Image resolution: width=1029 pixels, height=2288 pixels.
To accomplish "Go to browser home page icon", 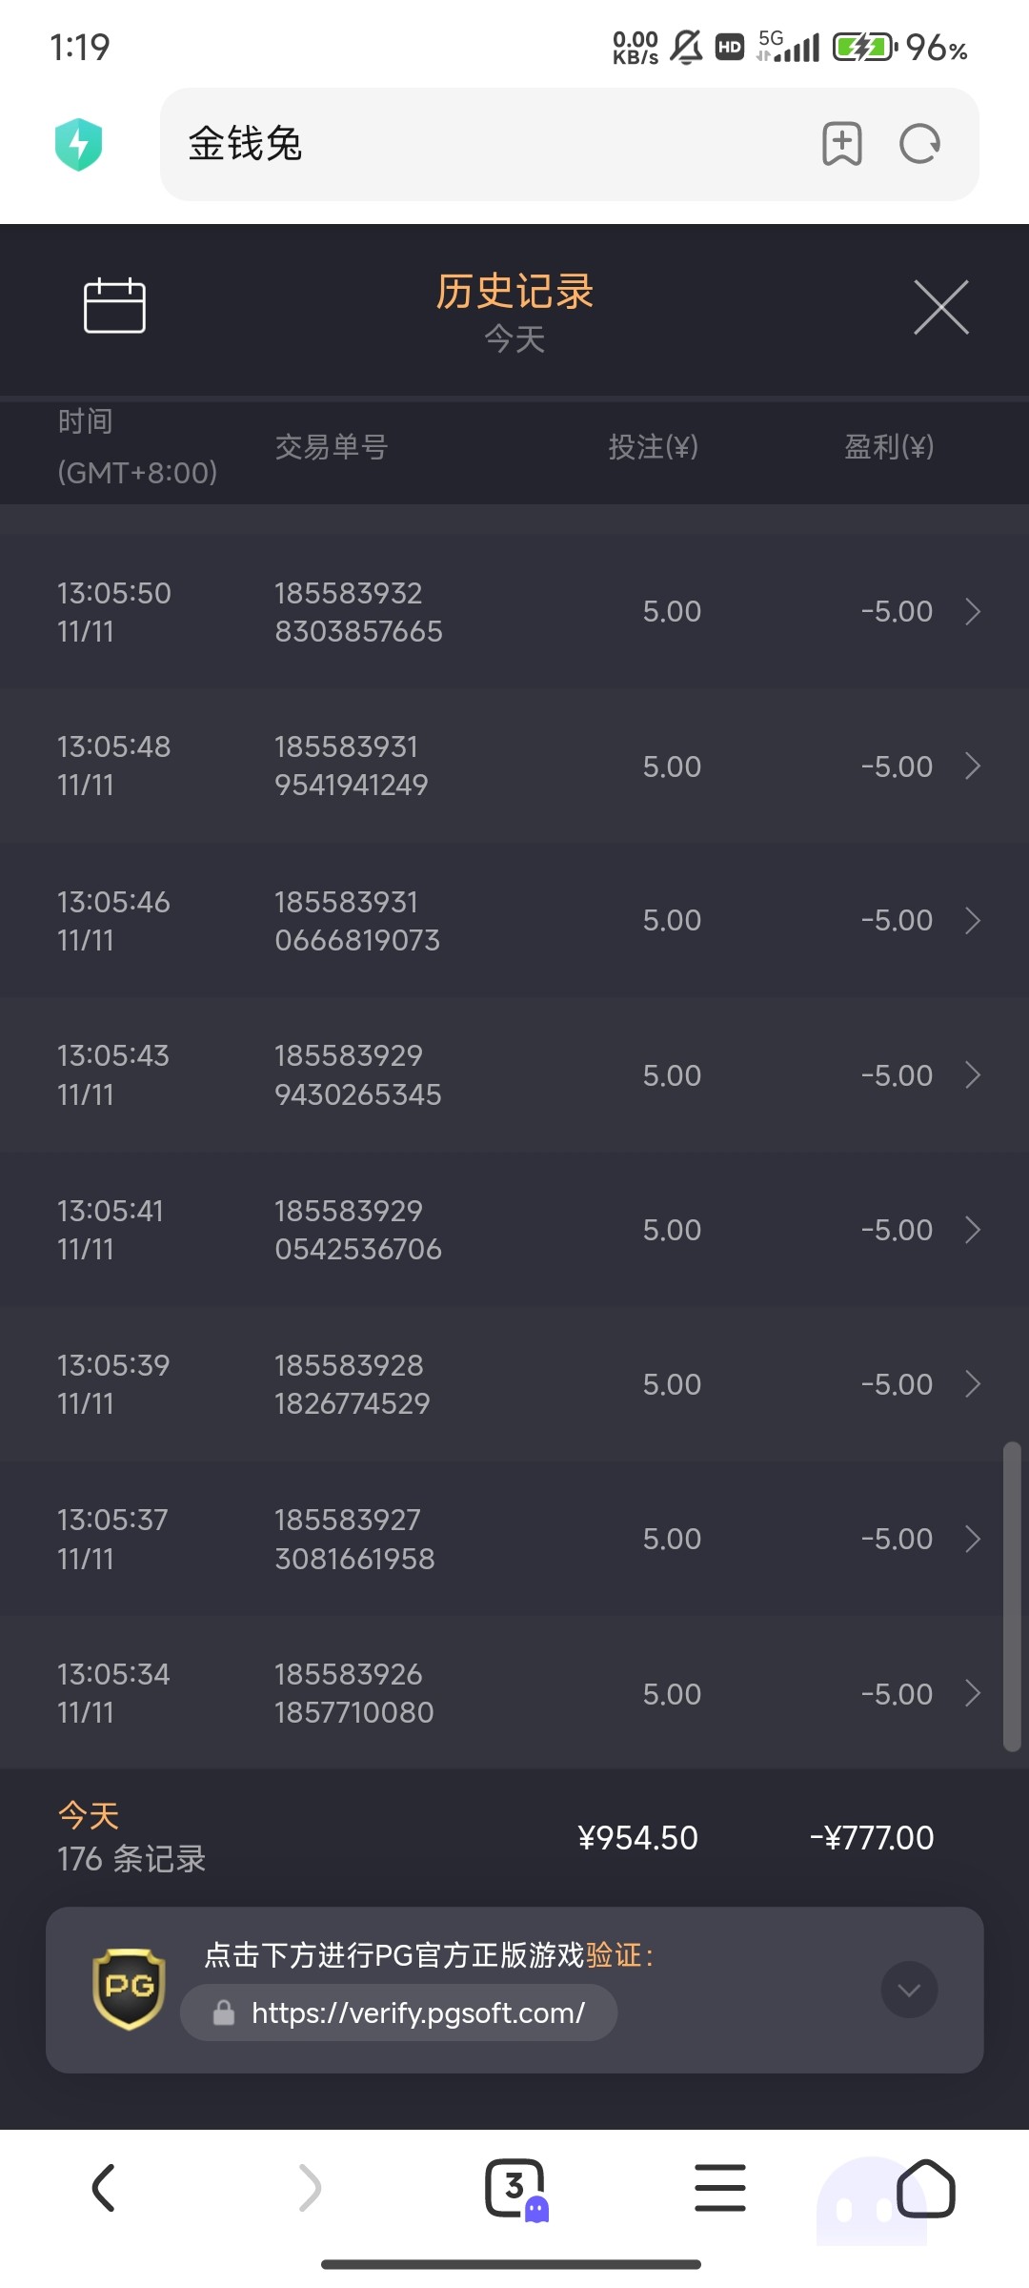I will coord(925,2188).
